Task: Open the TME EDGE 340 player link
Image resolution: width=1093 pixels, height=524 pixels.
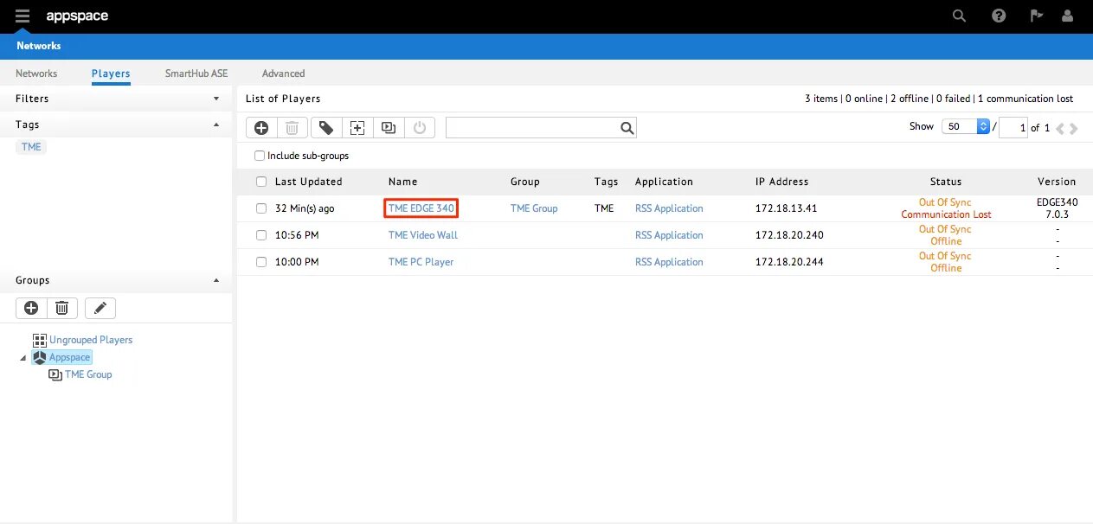Action: (x=421, y=208)
